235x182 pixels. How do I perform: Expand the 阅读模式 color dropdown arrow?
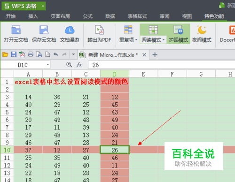click(x=164, y=40)
